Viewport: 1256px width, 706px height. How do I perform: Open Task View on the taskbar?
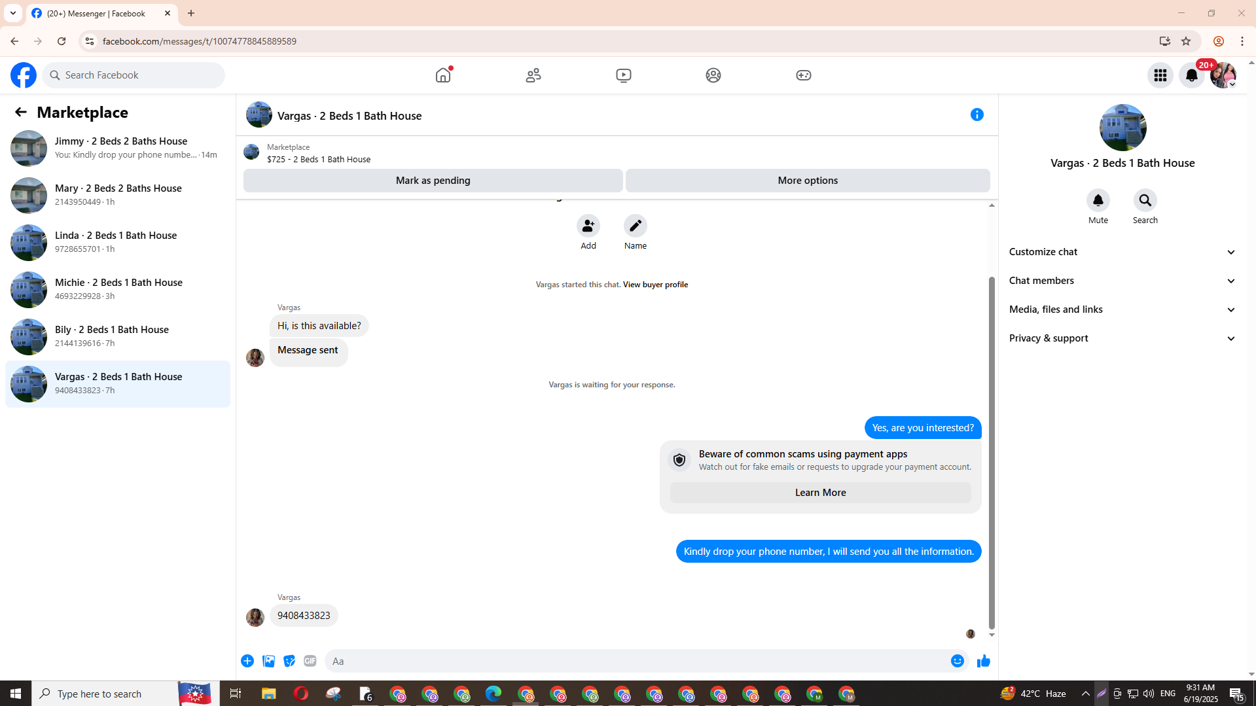click(x=236, y=694)
